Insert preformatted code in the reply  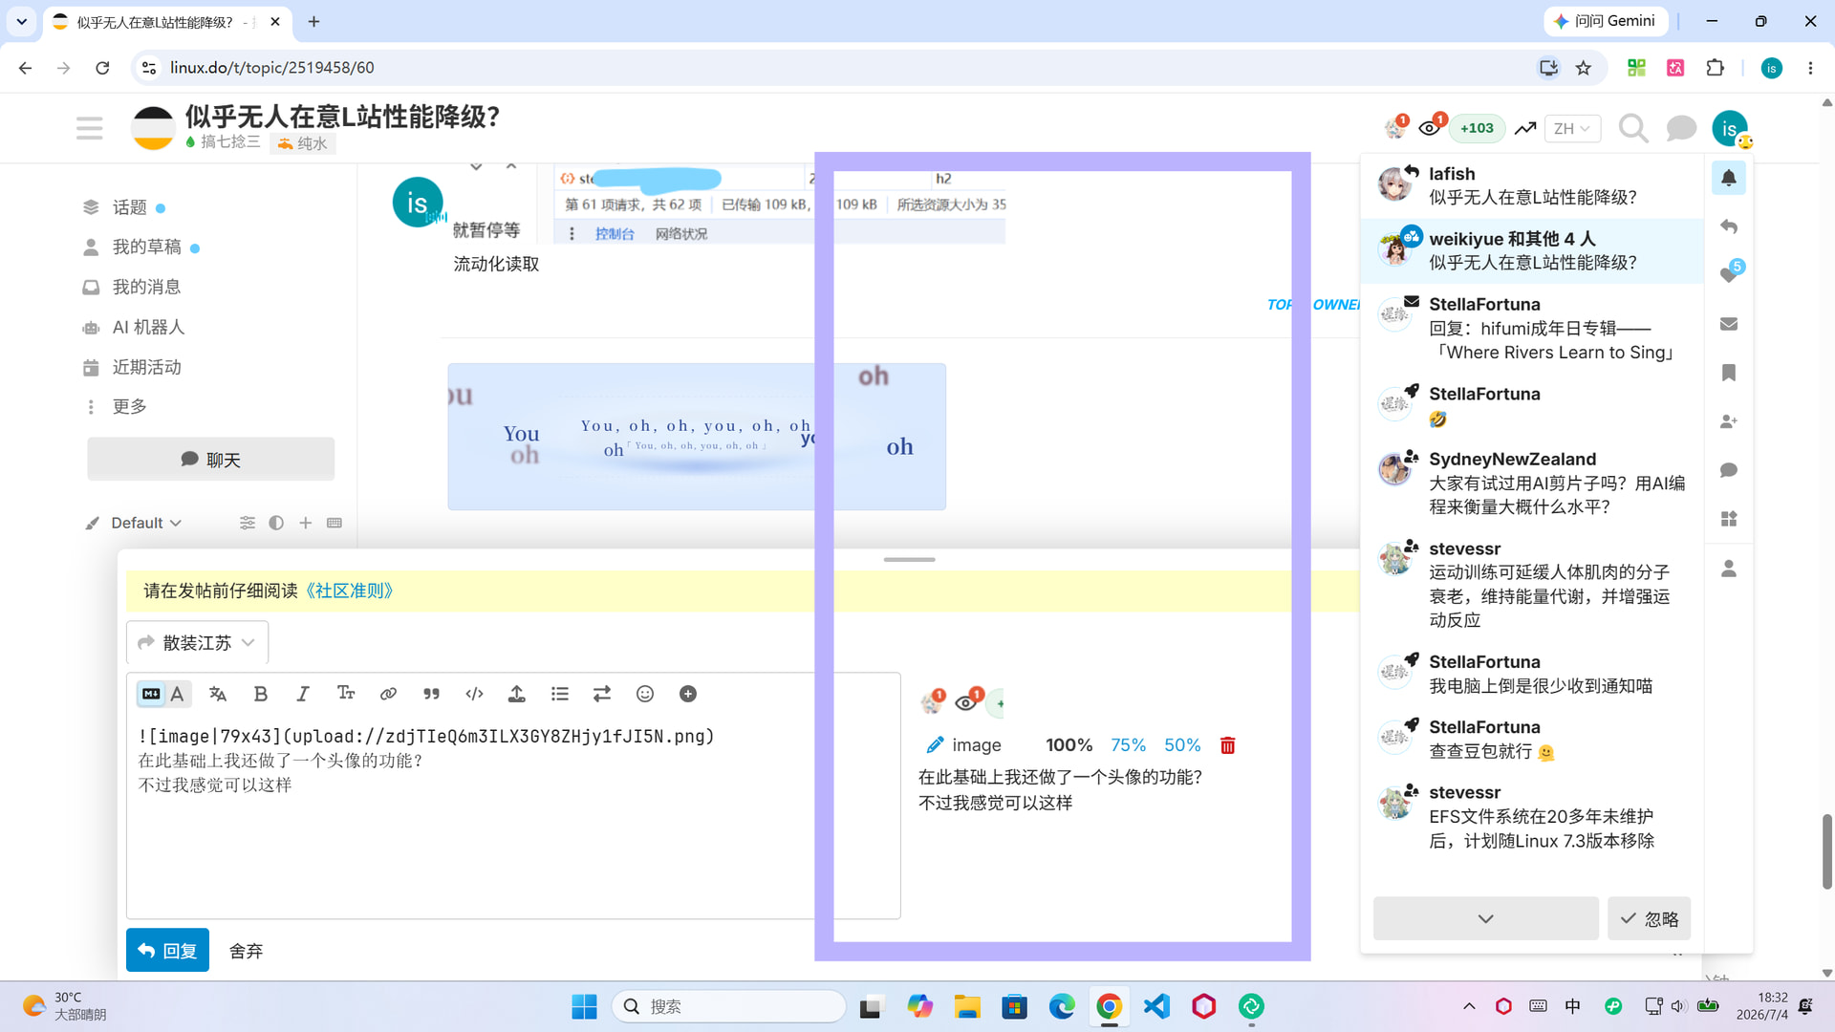point(474,694)
